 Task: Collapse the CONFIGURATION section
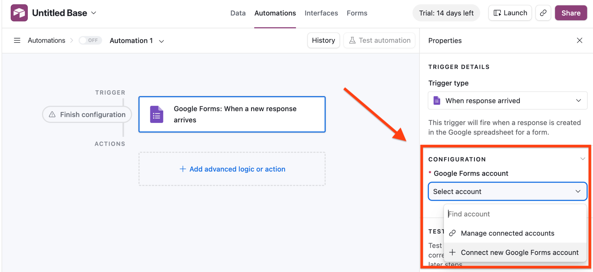pyautogui.click(x=583, y=159)
